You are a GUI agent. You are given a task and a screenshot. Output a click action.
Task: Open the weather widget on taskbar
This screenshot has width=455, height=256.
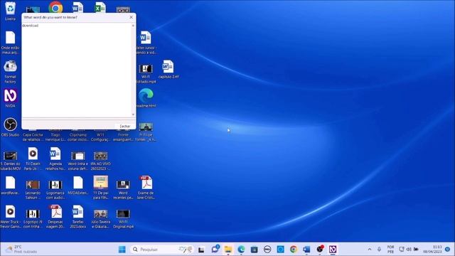click(21, 250)
